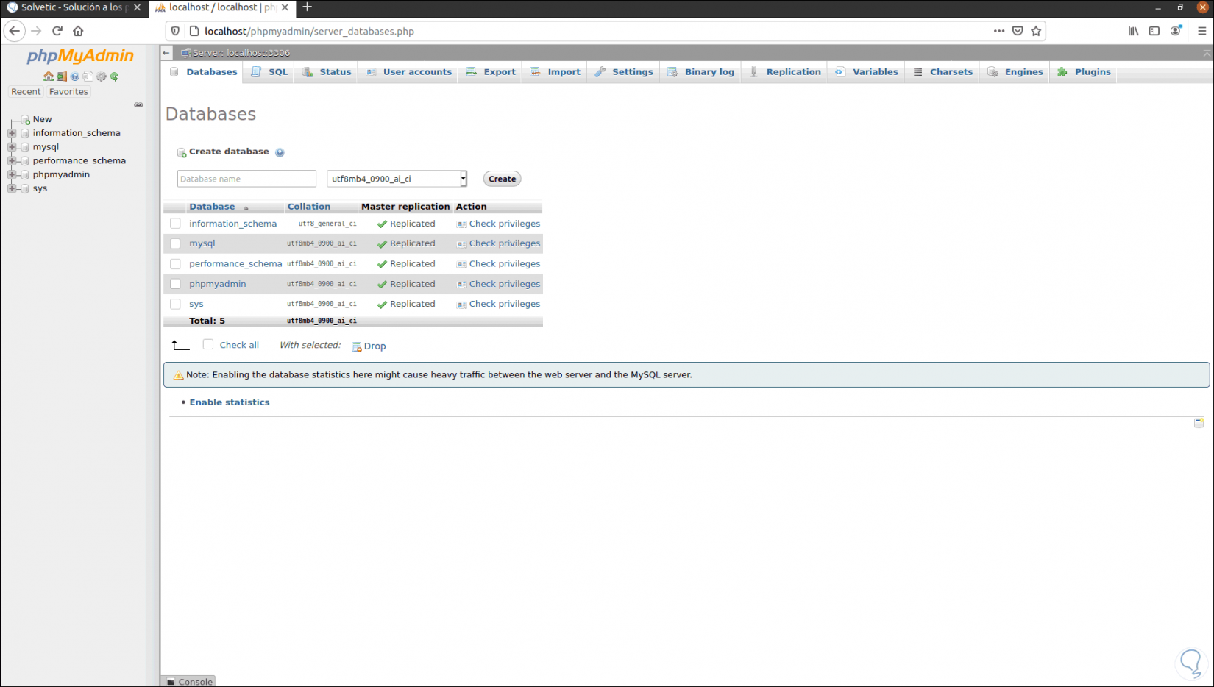Enable the Check all checkbox
The height and width of the screenshot is (687, 1214).
[208, 344]
